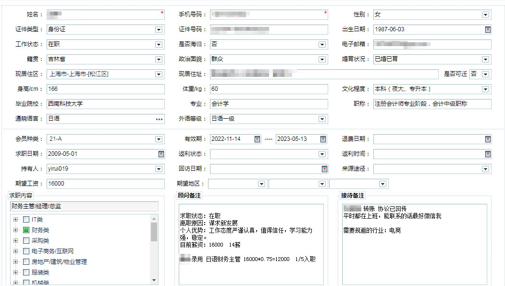The image size is (505, 286).
Task: Open the 出生日期 calendar picker
Action: point(488,30)
